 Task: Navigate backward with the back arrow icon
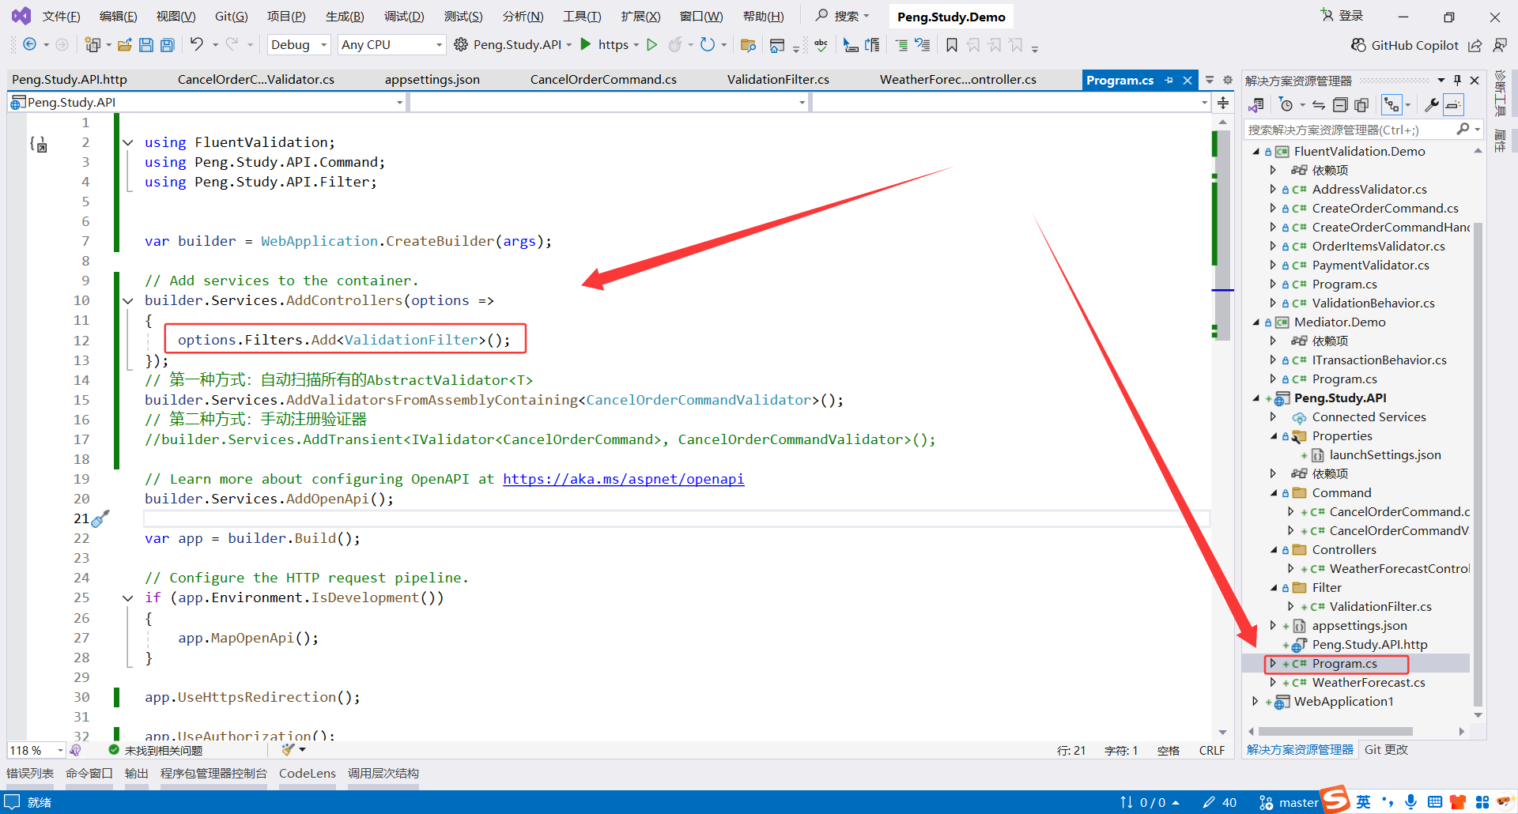click(x=29, y=45)
